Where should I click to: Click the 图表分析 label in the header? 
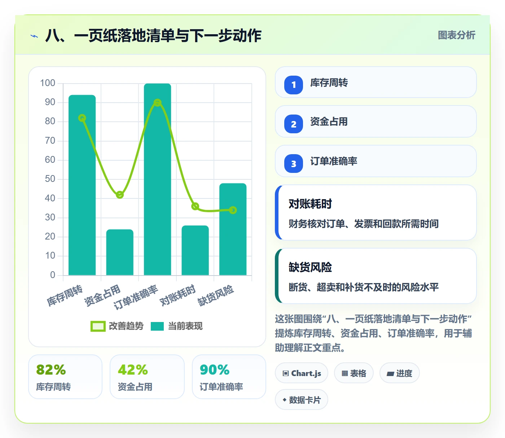click(x=456, y=35)
